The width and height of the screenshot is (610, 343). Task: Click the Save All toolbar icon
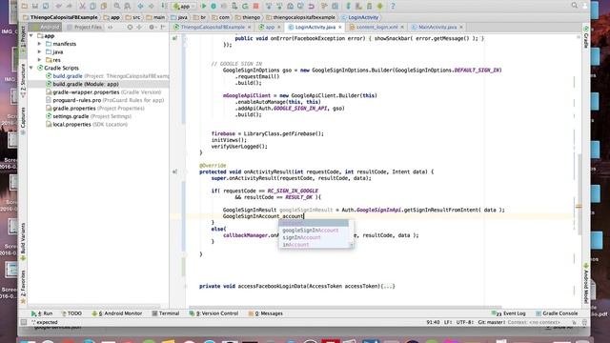point(35,6)
